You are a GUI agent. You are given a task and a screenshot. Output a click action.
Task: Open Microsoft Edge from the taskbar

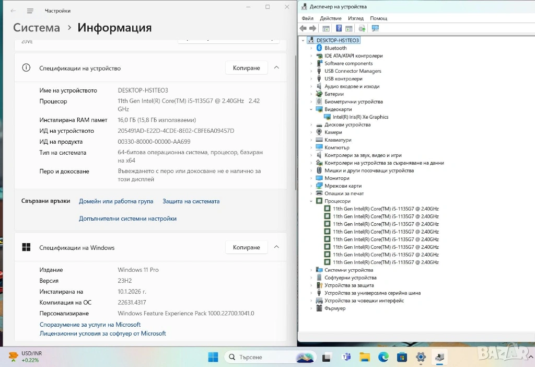pyautogui.click(x=383, y=358)
